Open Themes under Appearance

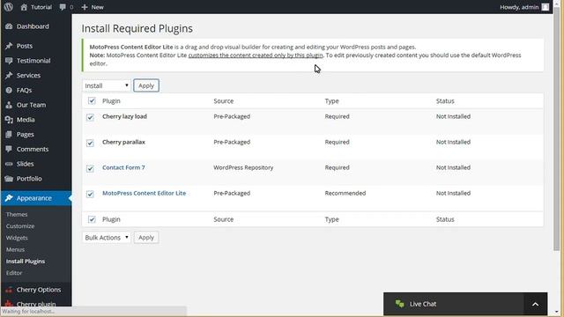(x=17, y=214)
